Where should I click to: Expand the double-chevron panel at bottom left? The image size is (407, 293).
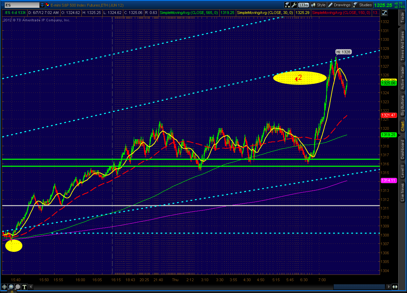point(12,292)
